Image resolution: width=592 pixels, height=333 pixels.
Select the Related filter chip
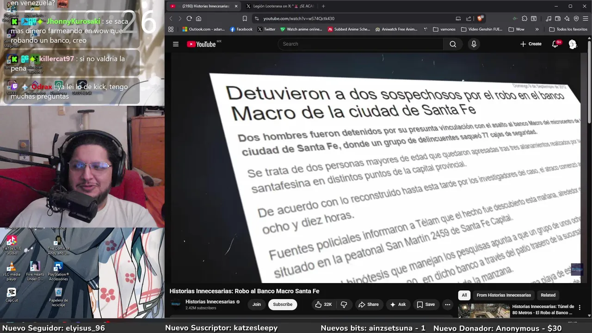pos(548,295)
